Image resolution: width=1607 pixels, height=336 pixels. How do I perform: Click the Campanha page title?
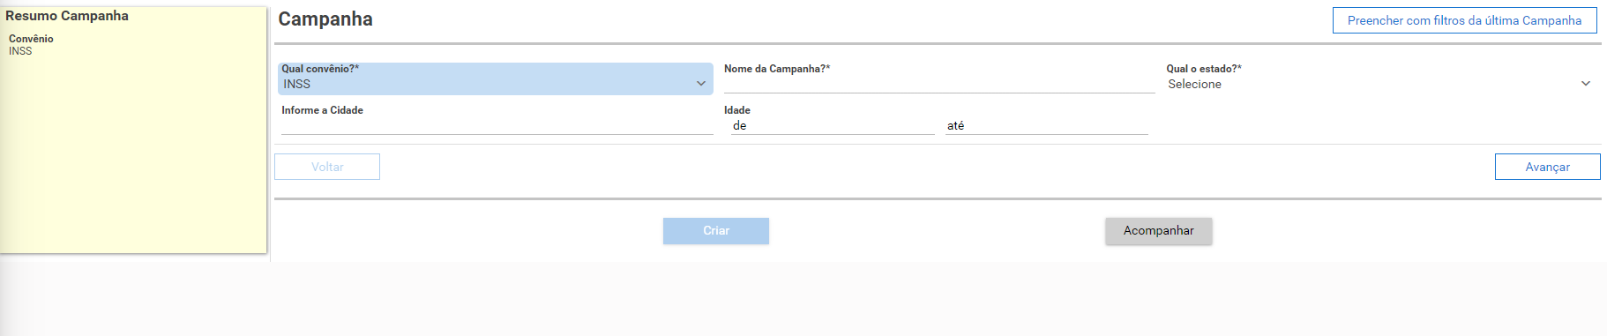tap(325, 19)
